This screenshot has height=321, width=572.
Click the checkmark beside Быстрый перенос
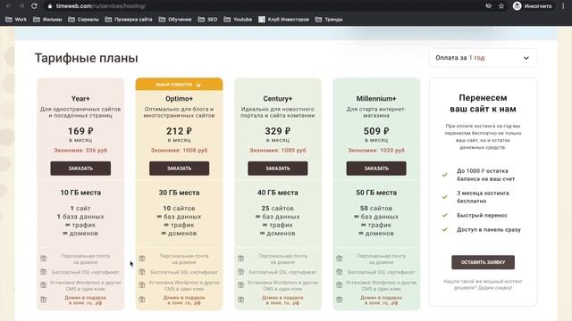click(x=445, y=215)
